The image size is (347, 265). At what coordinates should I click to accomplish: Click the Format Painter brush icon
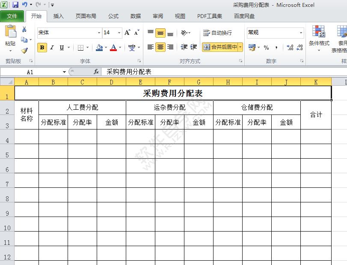[25, 50]
